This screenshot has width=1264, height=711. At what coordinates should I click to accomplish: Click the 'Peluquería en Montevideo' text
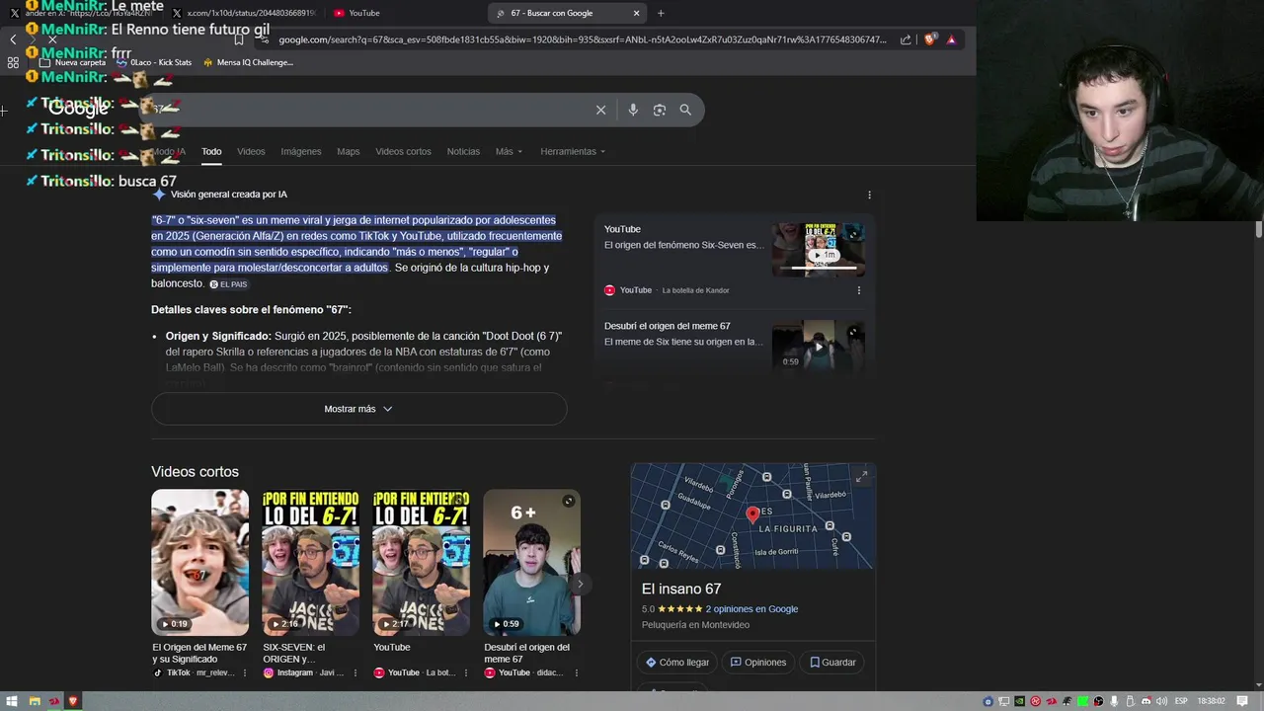pyautogui.click(x=695, y=625)
